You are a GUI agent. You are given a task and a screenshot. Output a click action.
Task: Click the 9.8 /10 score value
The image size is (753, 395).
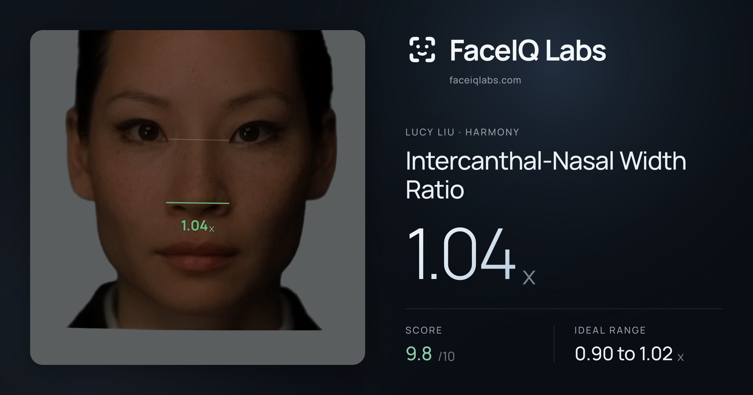pos(430,354)
